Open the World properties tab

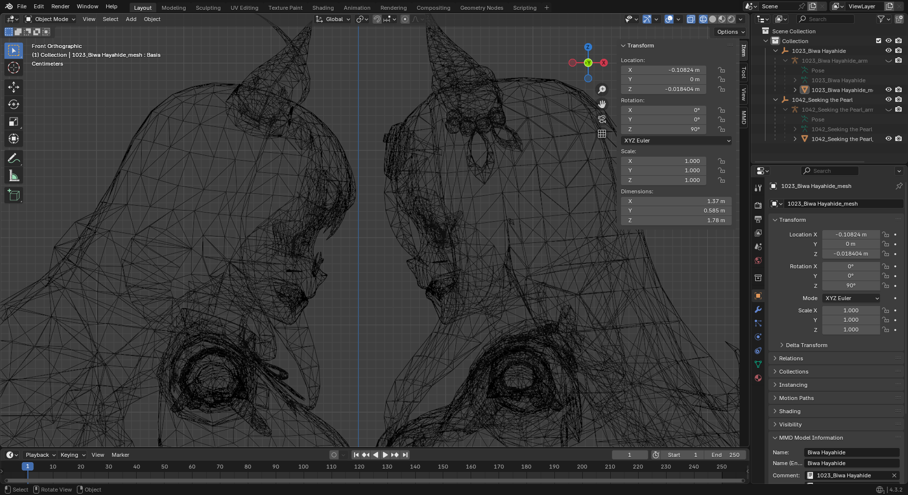coord(758,260)
